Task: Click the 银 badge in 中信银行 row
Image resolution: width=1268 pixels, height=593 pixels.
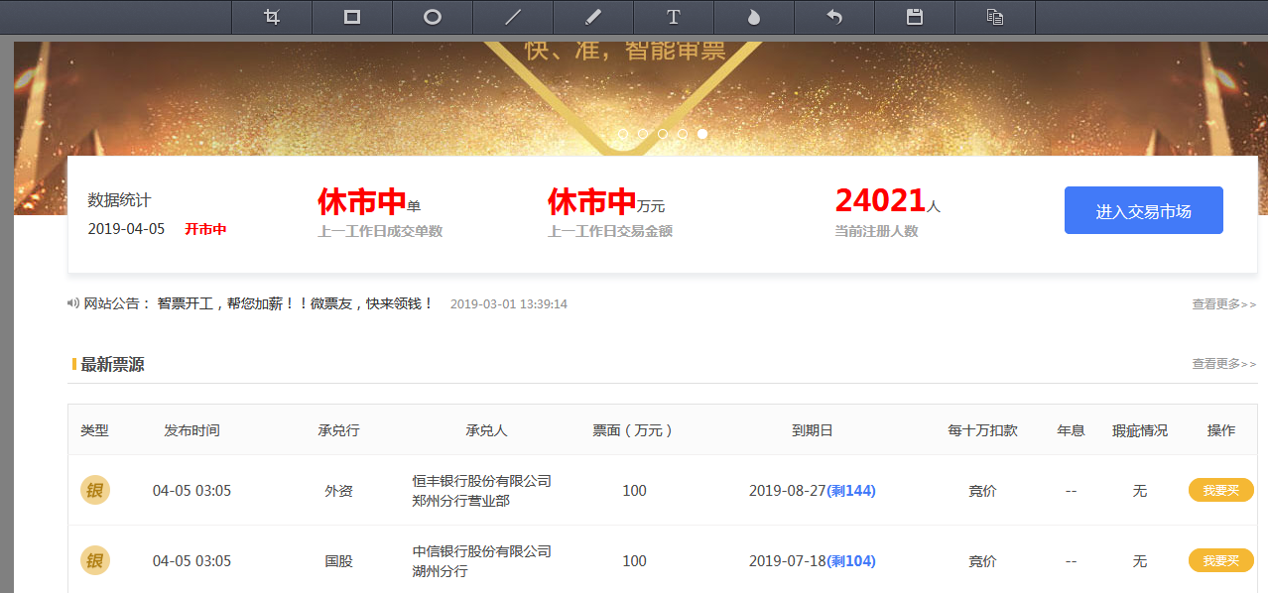Action: [95, 560]
